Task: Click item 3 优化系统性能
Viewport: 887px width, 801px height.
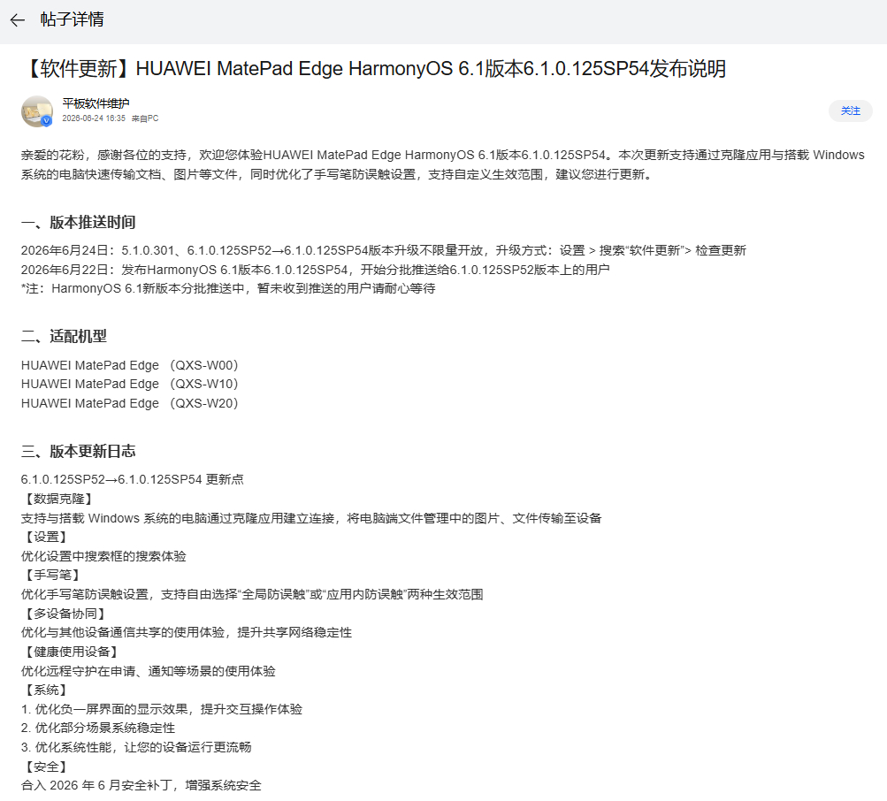Action: click(x=136, y=747)
